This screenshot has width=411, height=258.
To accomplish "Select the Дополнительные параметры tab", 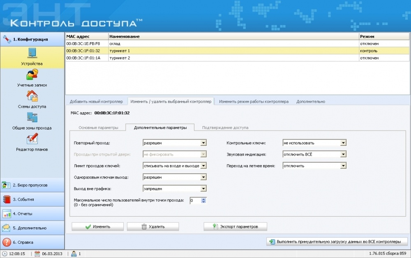I will click(160, 128).
